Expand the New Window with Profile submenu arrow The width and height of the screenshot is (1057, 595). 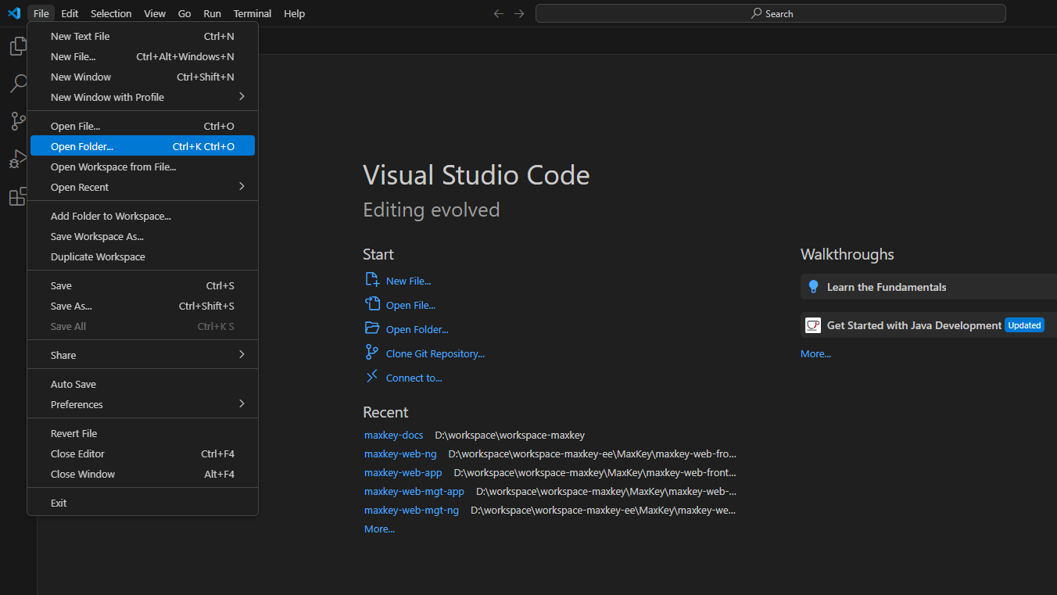click(x=242, y=97)
